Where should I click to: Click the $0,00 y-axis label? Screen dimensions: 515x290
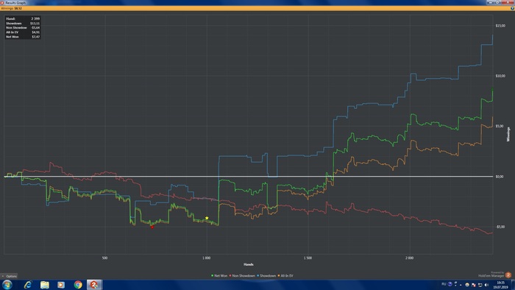tap(500, 177)
